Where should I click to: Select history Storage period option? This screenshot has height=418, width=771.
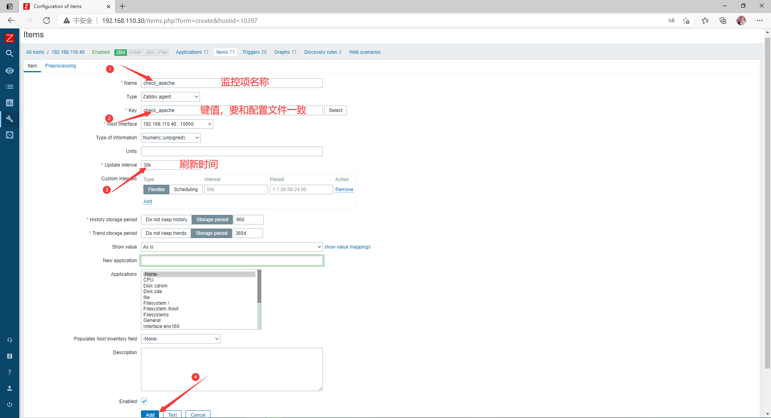tap(212, 220)
